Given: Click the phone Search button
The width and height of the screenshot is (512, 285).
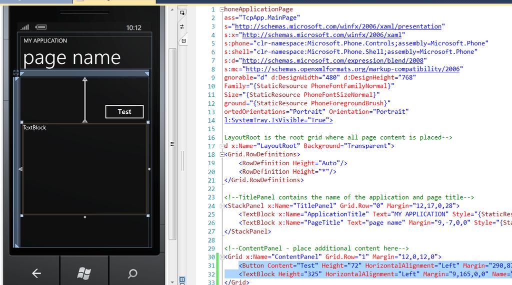Looking at the screenshot, I should (132, 273).
